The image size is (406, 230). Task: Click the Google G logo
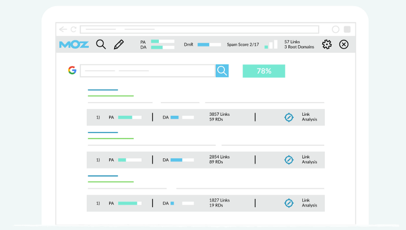[72, 70]
